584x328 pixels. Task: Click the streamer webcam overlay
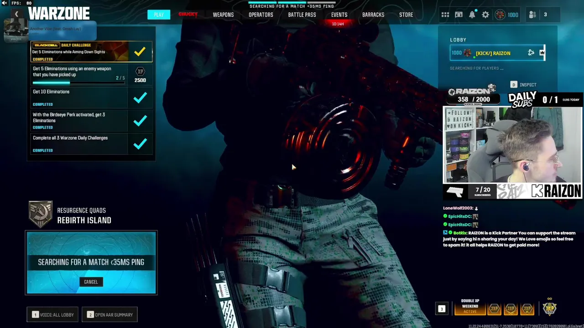click(x=512, y=145)
